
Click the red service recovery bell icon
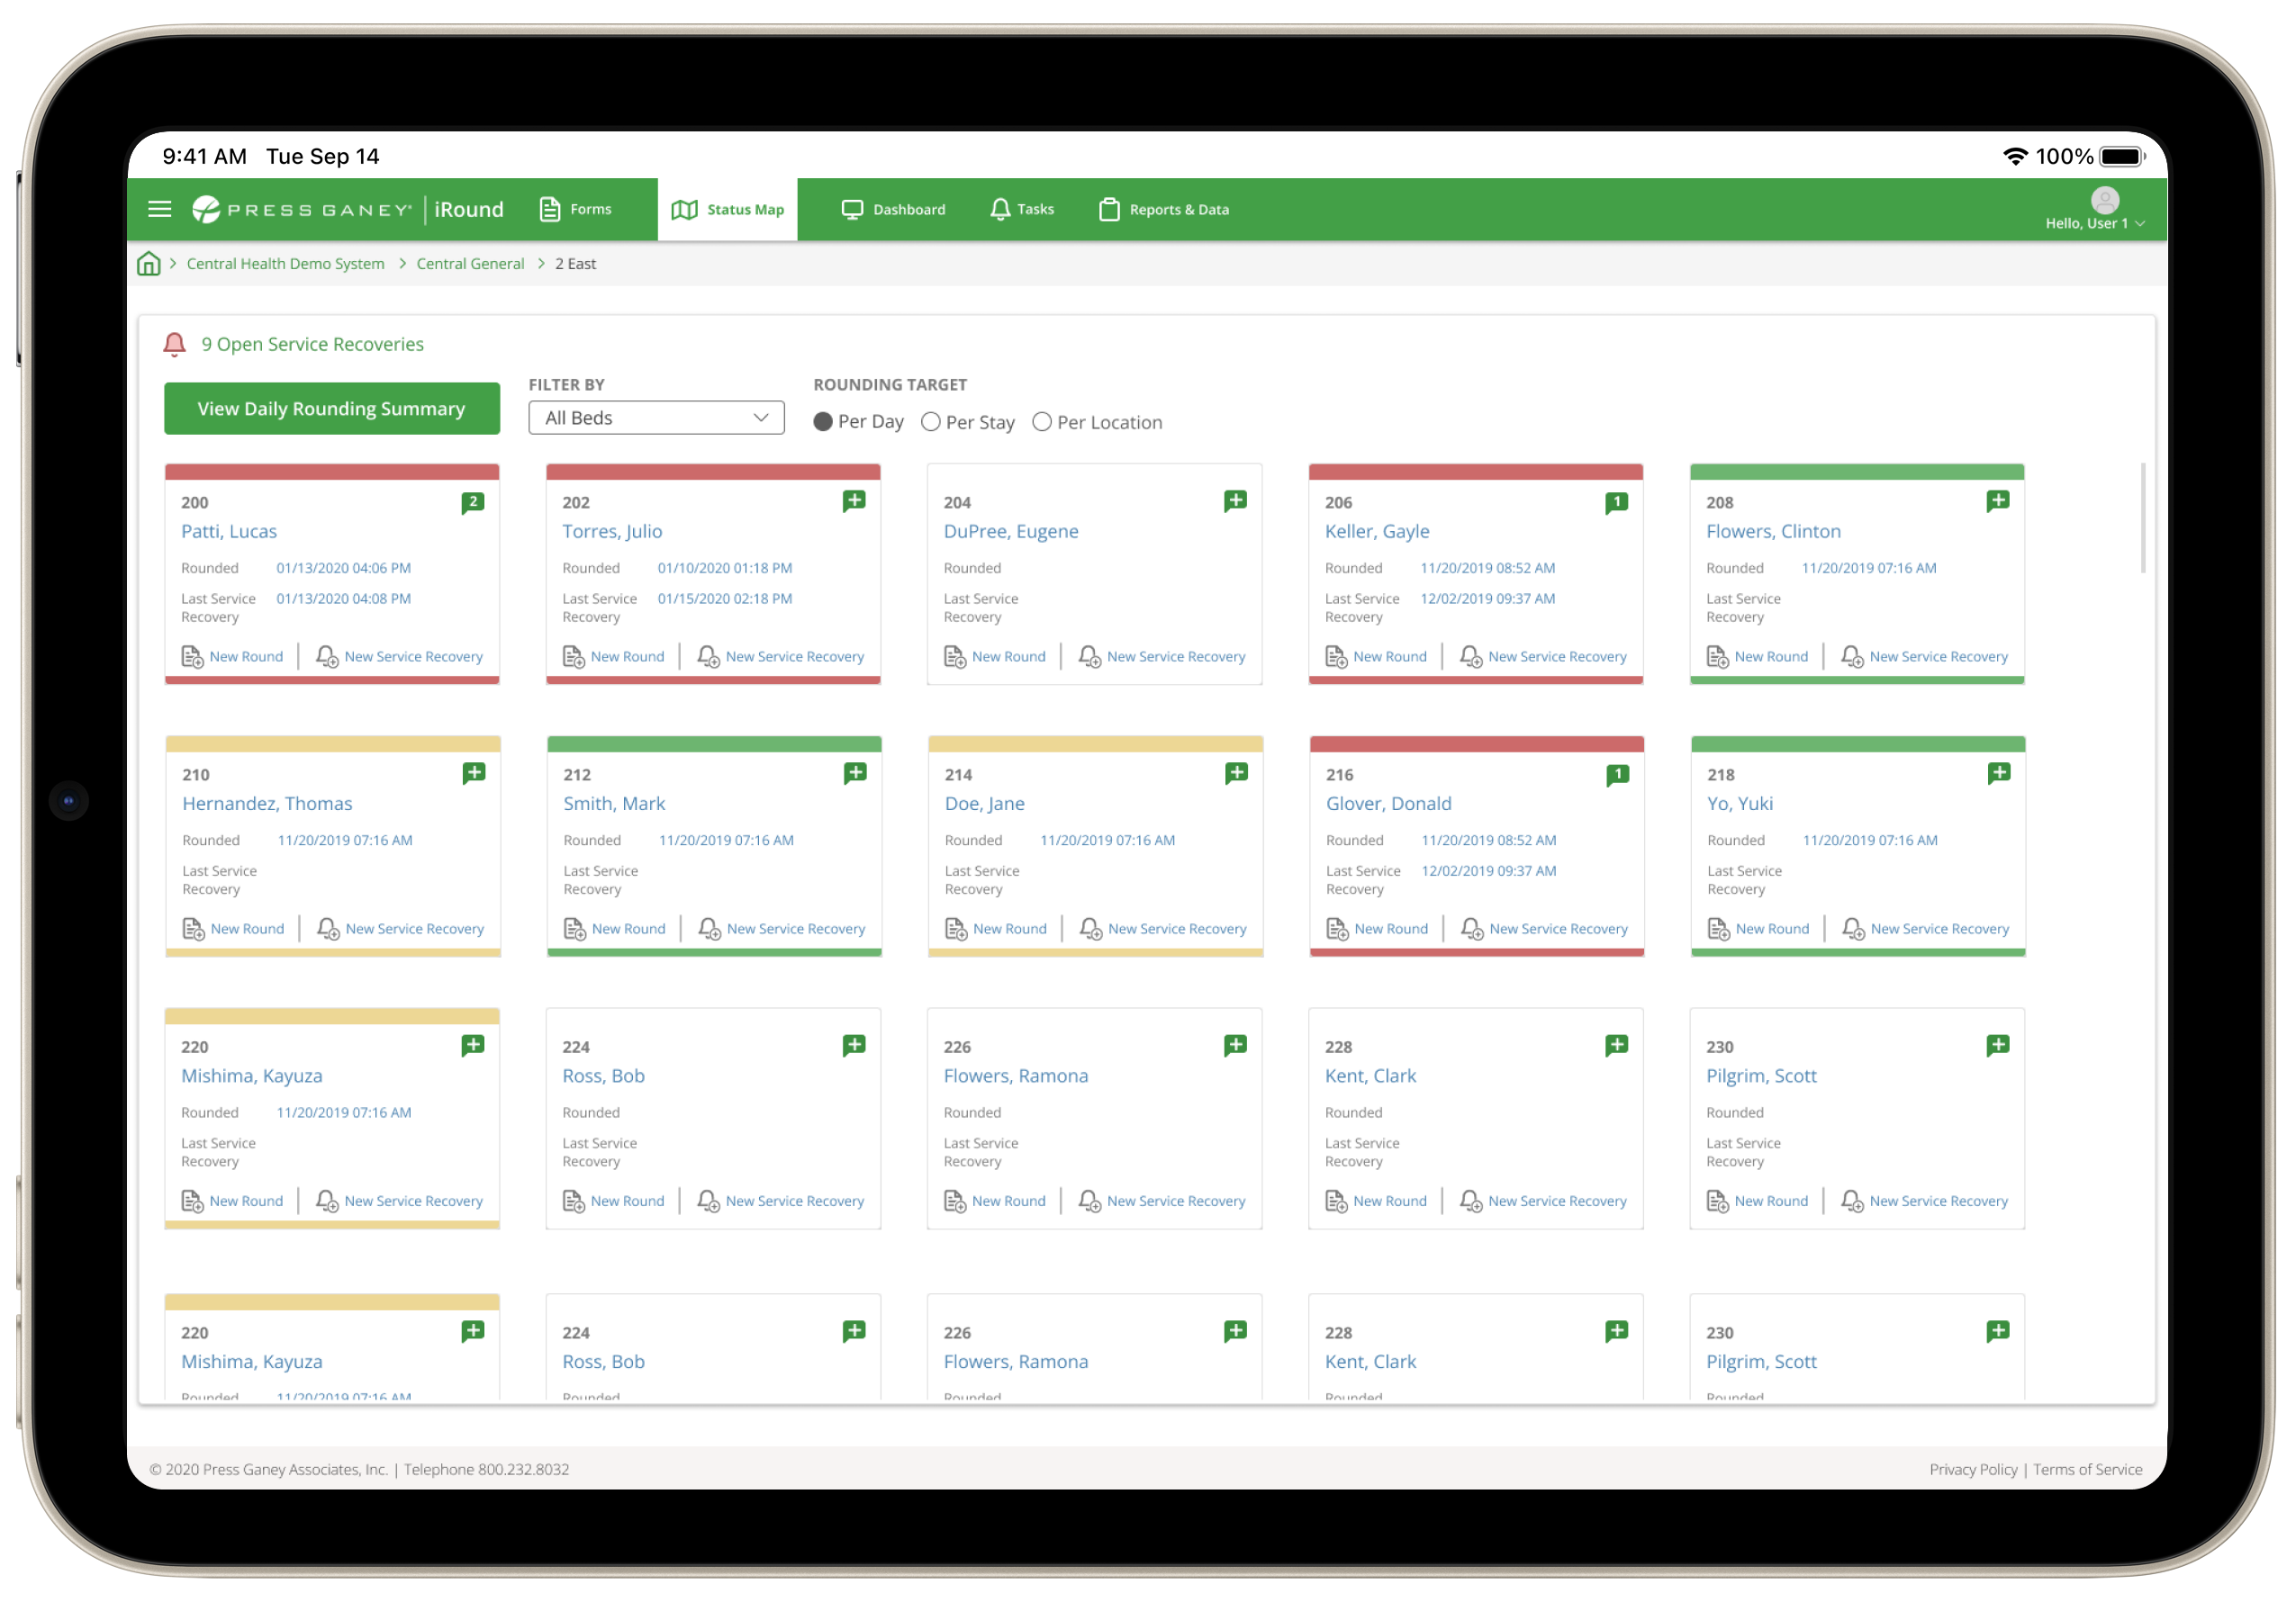tap(174, 345)
